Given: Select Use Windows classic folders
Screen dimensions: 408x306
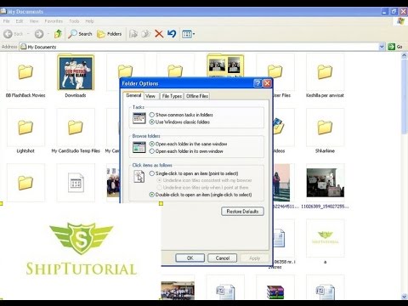Looking at the screenshot, I should (179, 122).
